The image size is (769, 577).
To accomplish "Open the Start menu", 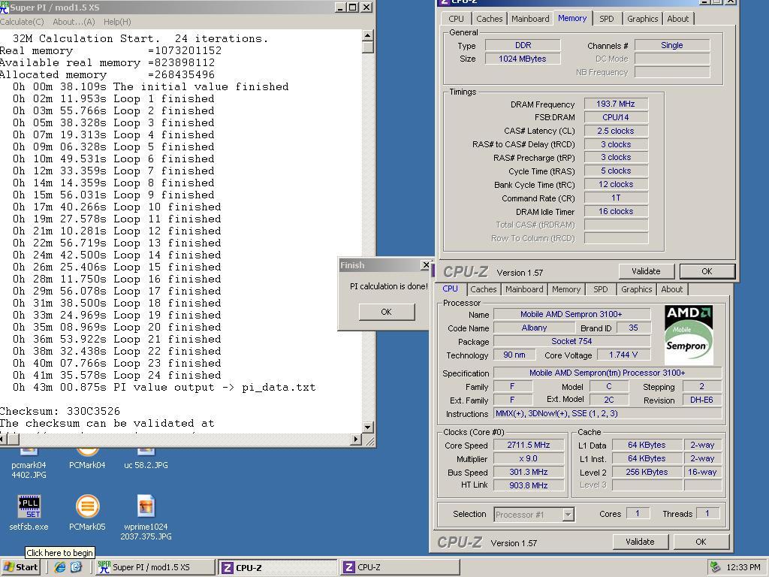I will 21,566.
